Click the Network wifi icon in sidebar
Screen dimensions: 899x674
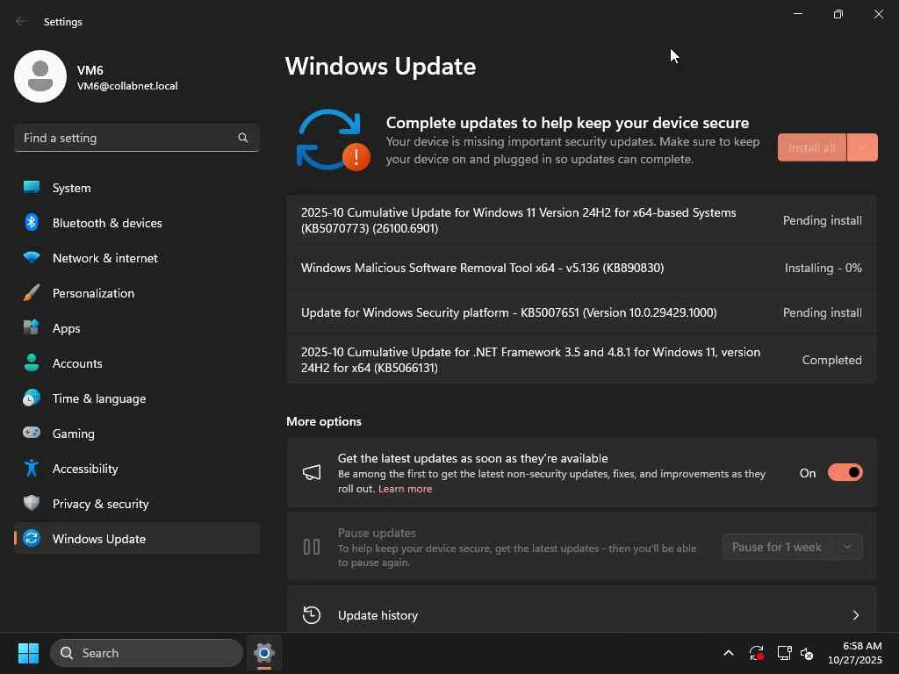[x=32, y=257]
